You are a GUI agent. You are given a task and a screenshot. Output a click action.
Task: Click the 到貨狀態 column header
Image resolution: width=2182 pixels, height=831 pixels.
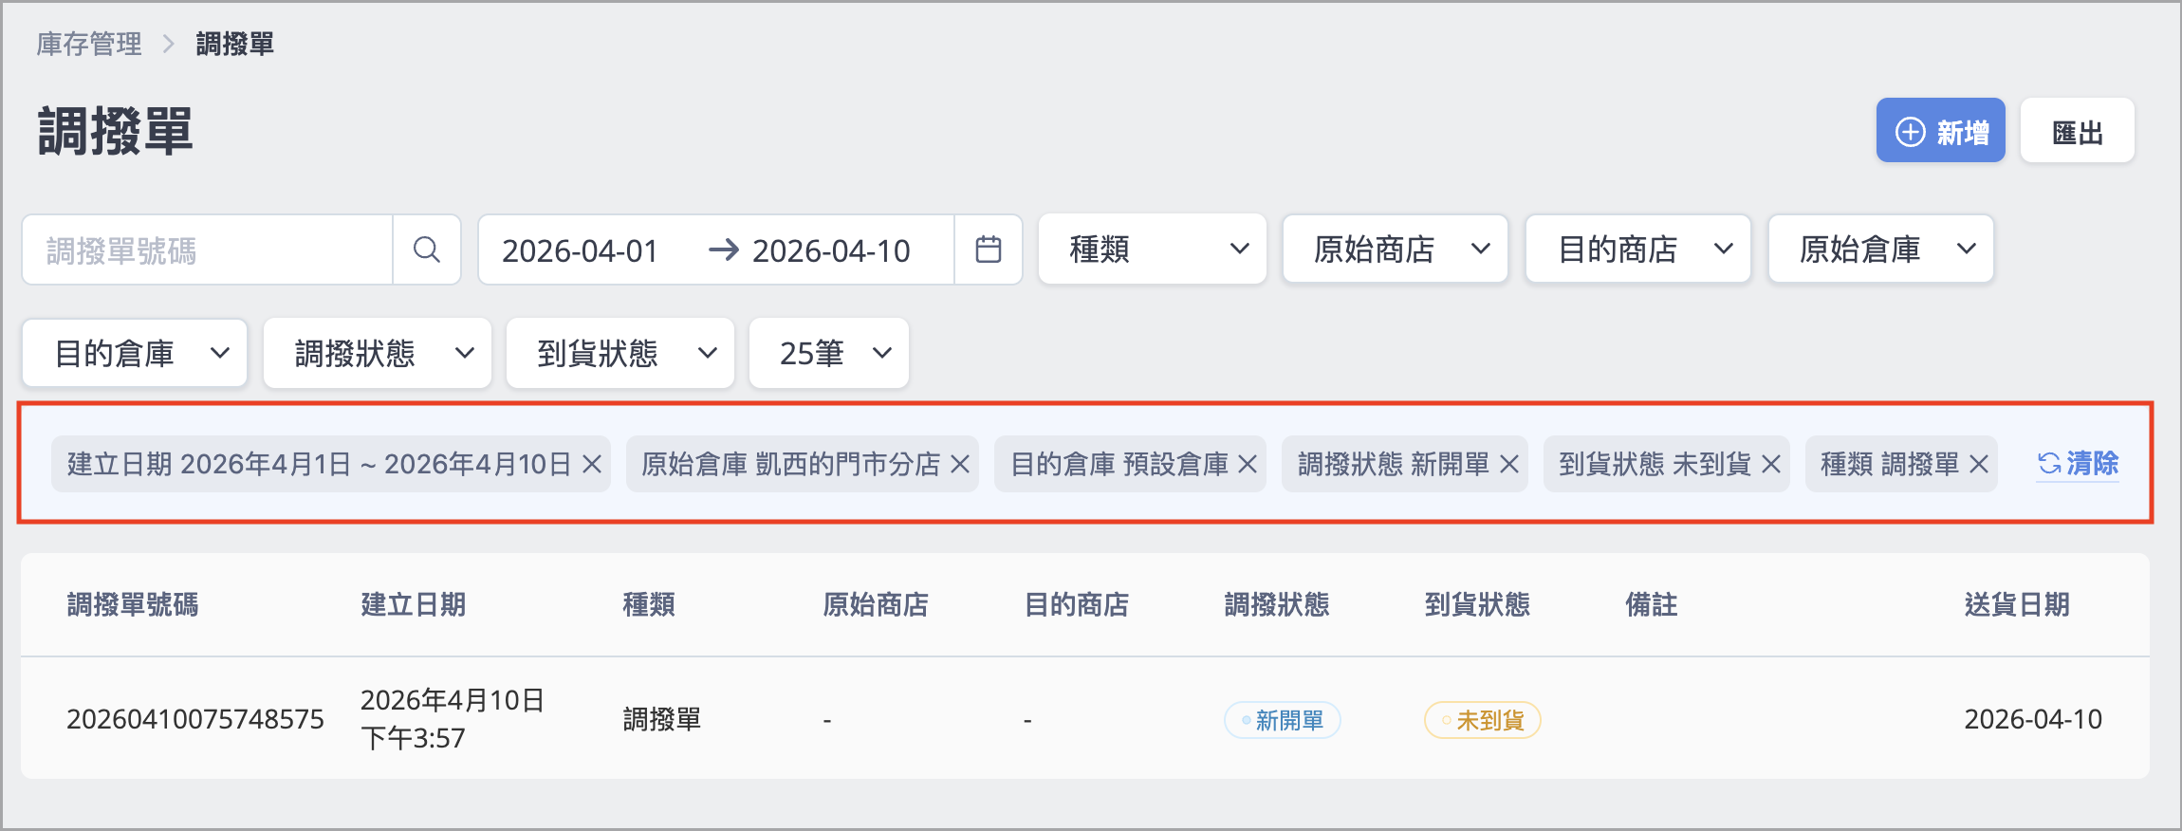tap(1477, 604)
